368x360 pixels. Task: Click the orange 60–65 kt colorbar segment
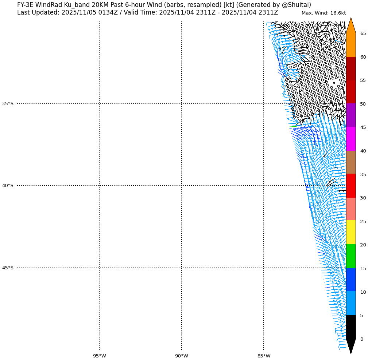(350, 45)
